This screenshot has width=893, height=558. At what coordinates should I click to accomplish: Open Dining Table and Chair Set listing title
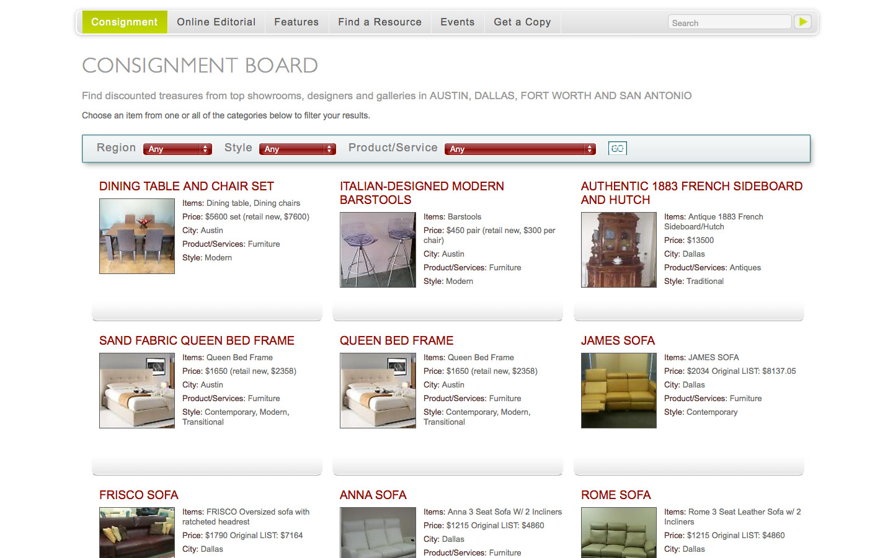[x=187, y=186]
